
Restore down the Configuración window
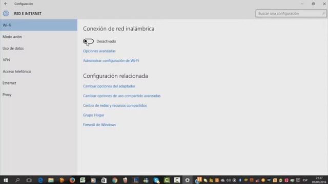[313, 4]
